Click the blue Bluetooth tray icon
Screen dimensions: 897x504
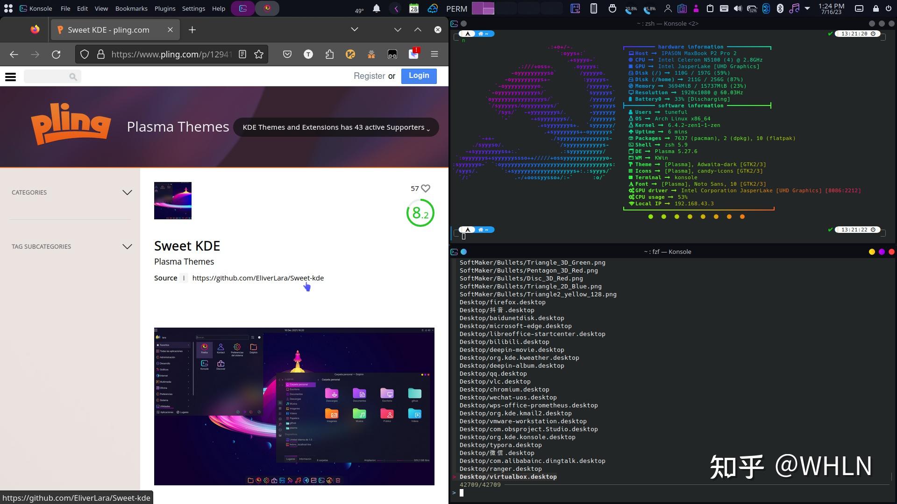(766, 8)
